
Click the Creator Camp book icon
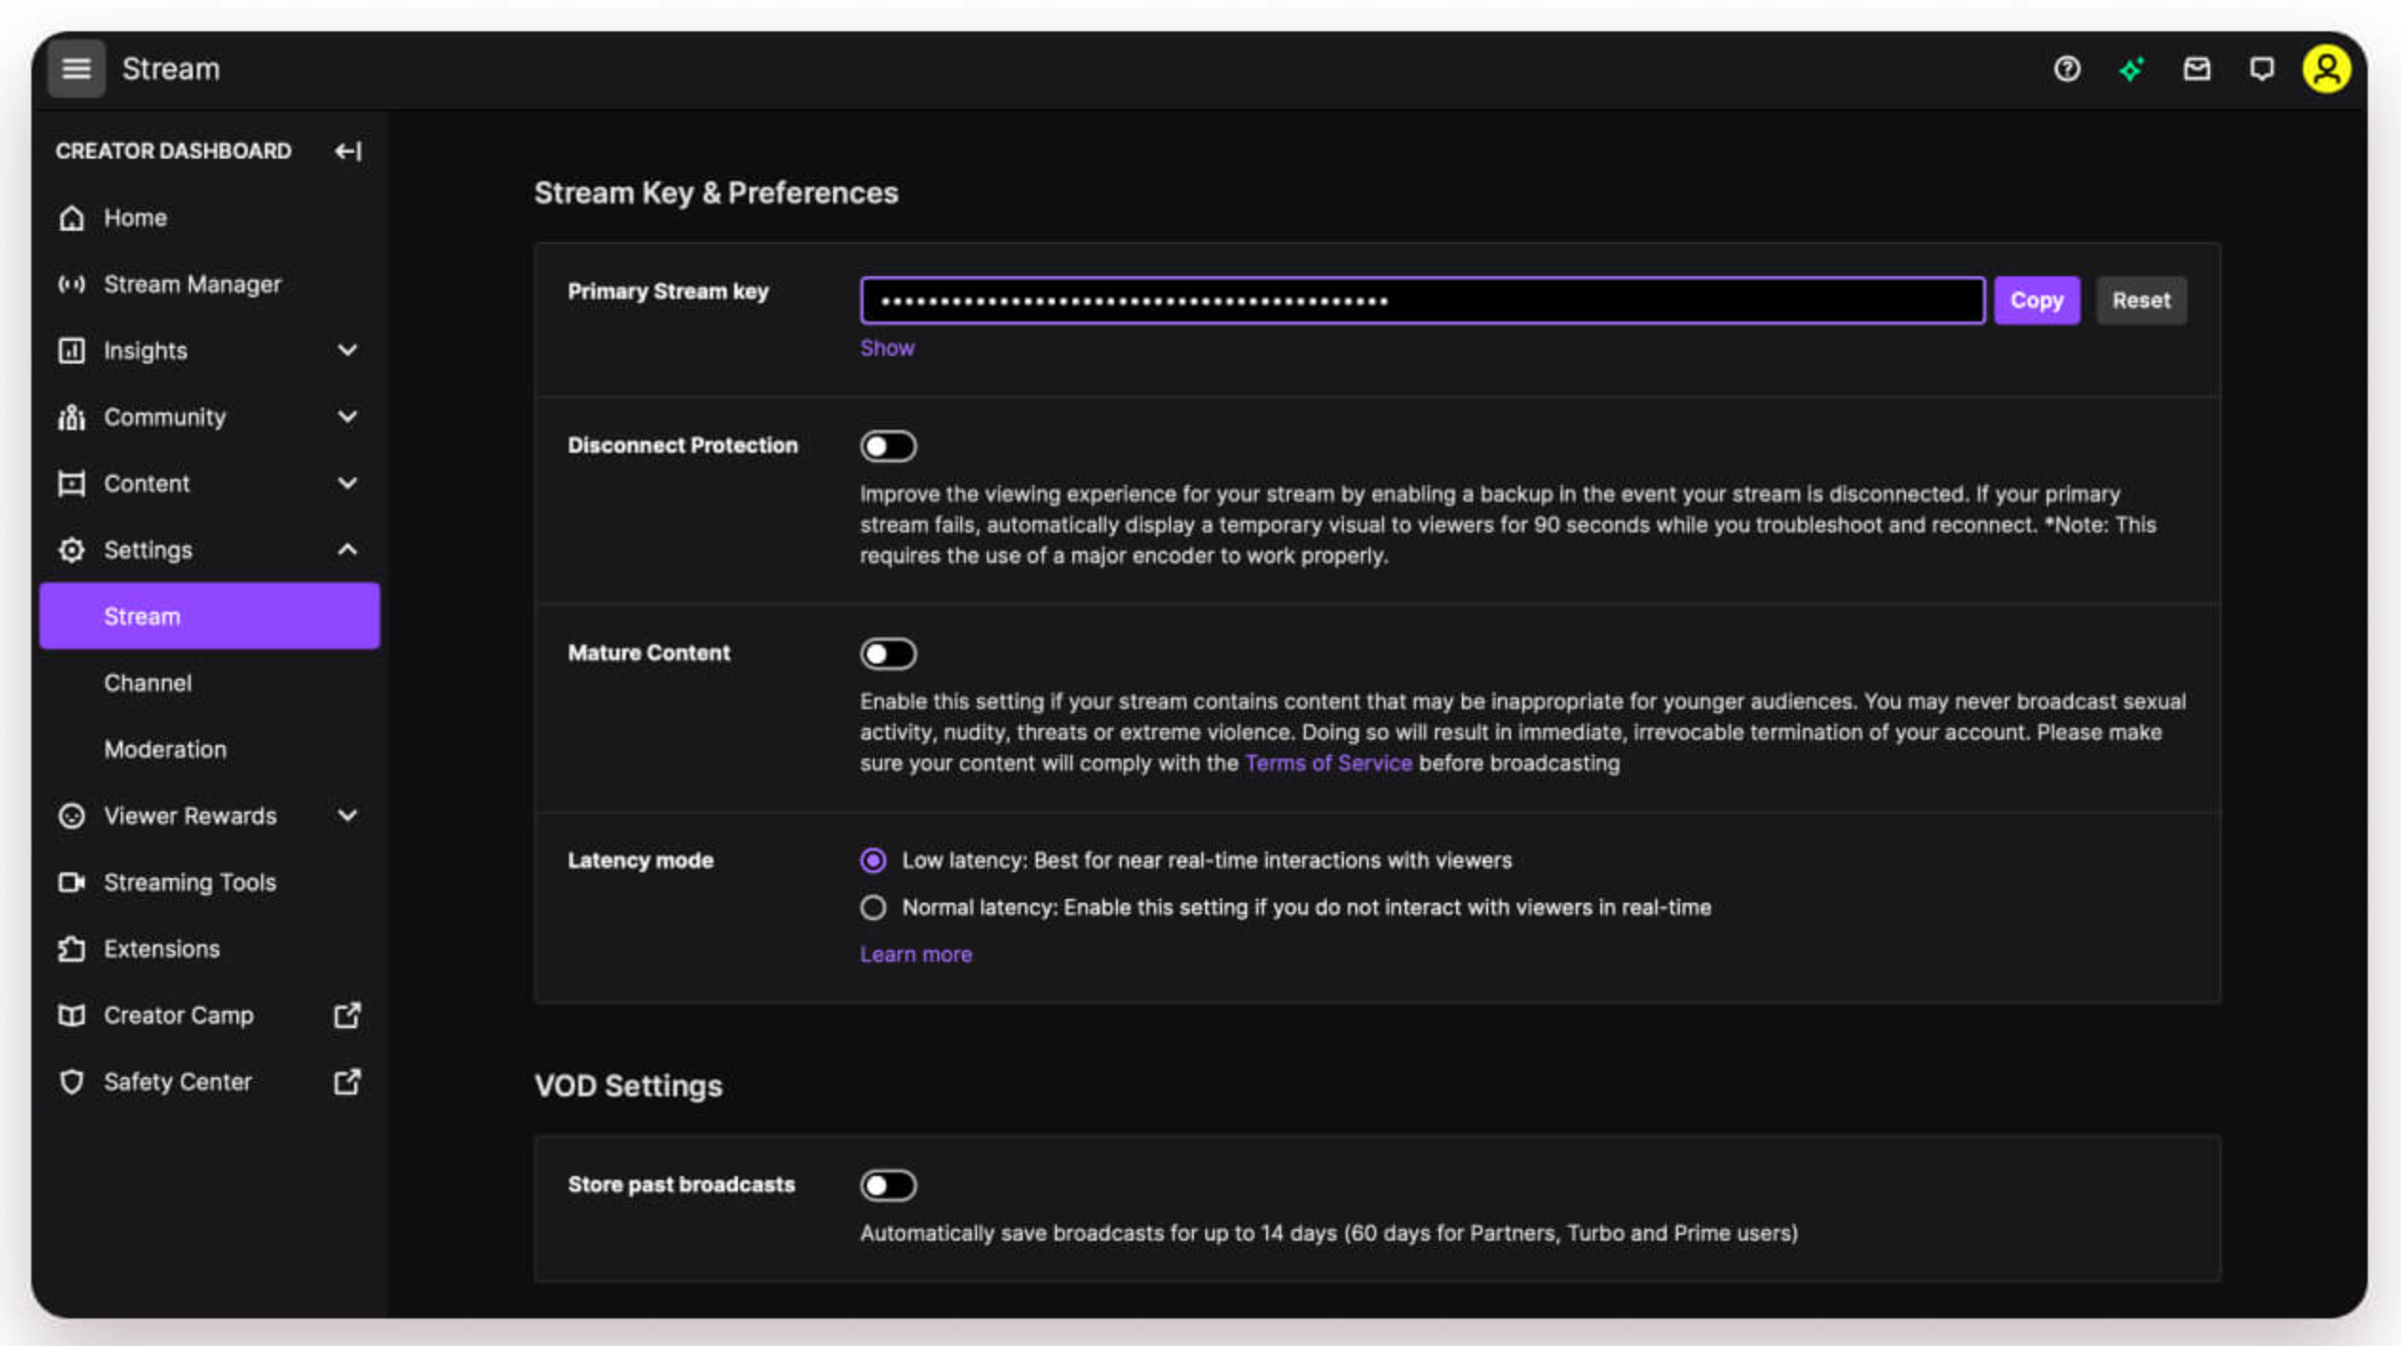point(71,1016)
